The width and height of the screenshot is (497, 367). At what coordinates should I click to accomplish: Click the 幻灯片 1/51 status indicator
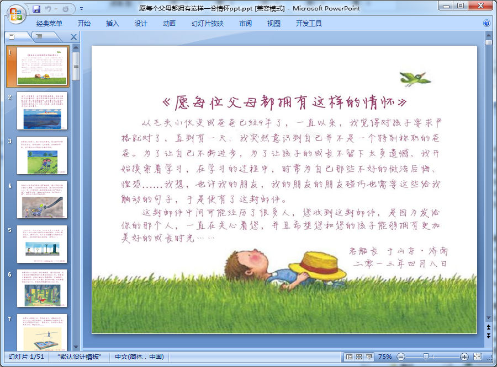click(x=27, y=357)
